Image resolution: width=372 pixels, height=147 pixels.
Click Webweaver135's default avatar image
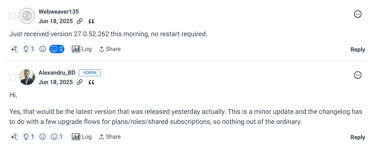[27, 16]
